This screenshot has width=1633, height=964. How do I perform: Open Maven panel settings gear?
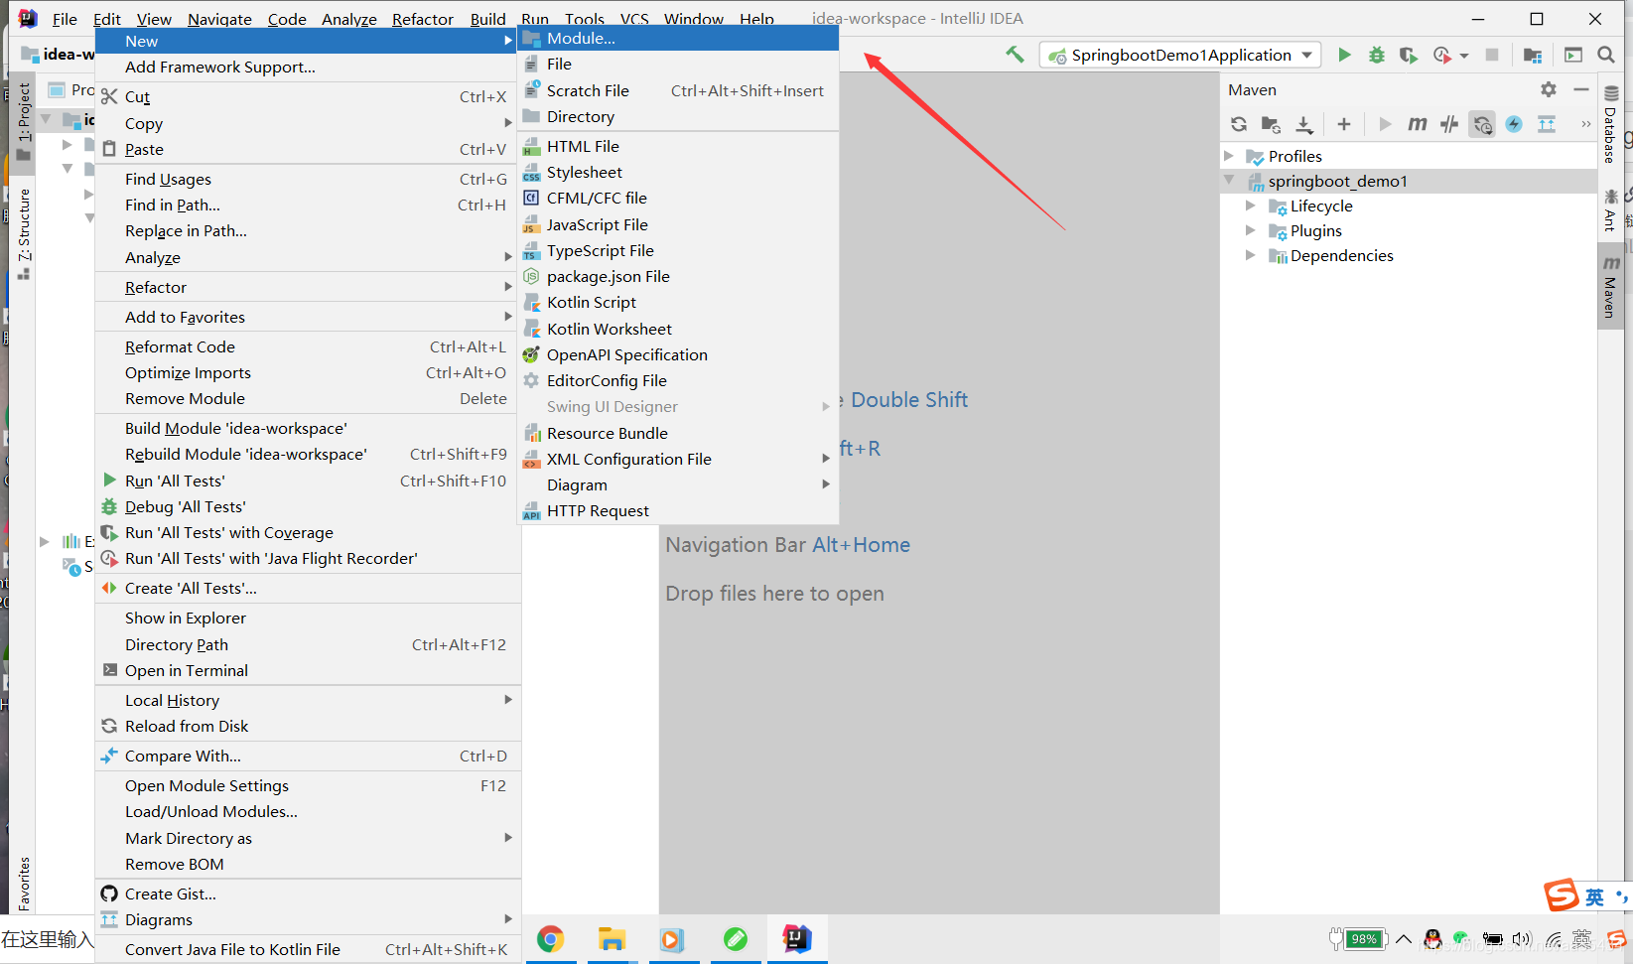point(1549,89)
